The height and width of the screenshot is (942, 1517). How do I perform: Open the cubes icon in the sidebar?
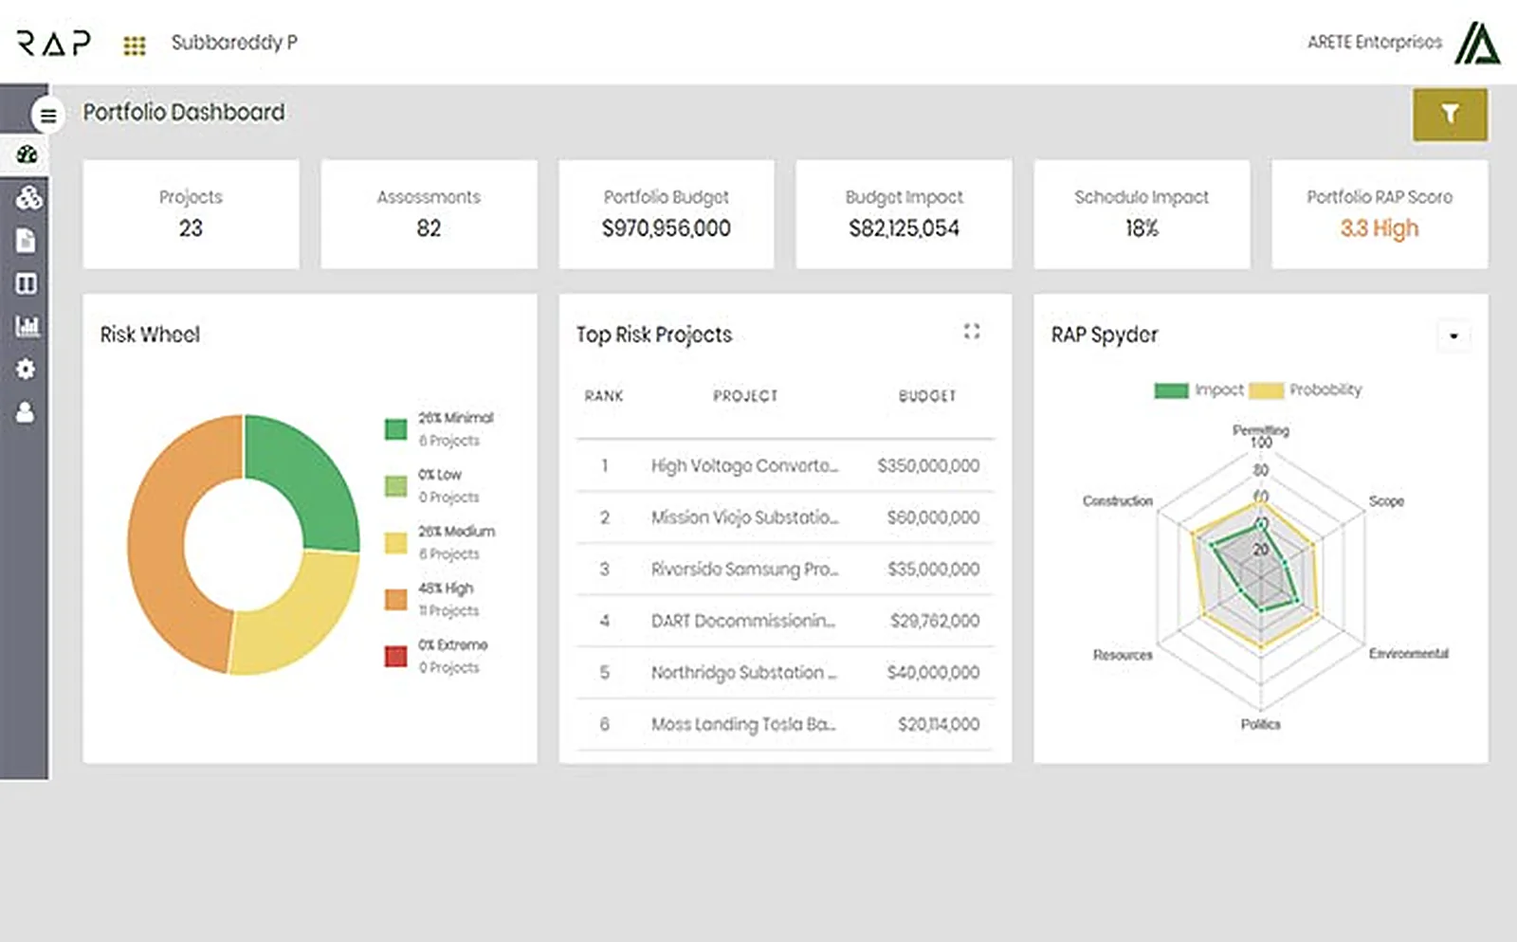28,197
